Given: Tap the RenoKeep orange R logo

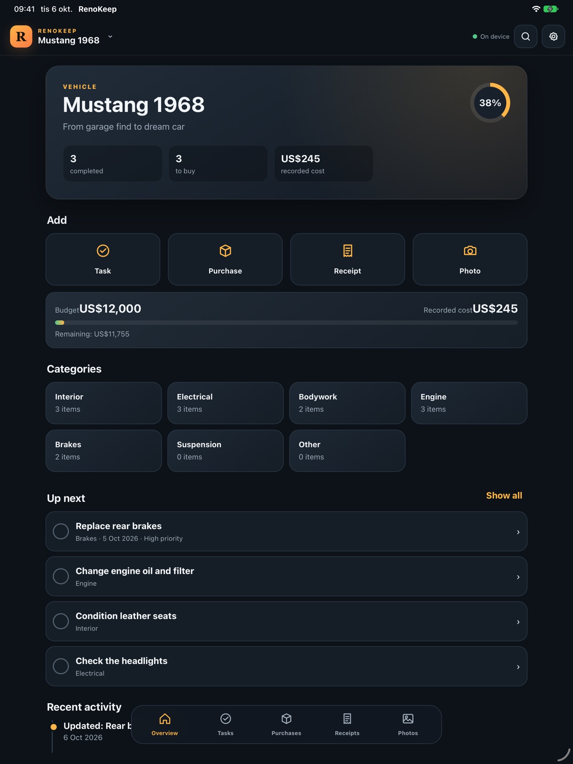Looking at the screenshot, I should 21,36.
